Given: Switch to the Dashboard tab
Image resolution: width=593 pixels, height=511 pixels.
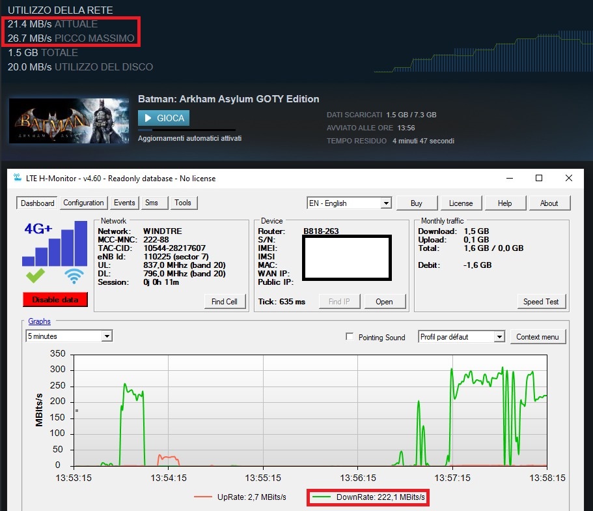Looking at the screenshot, I should pos(37,203).
